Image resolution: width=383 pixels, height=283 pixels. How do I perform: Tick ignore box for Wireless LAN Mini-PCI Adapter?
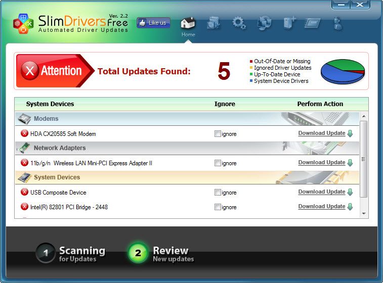pyautogui.click(x=218, y=163)
